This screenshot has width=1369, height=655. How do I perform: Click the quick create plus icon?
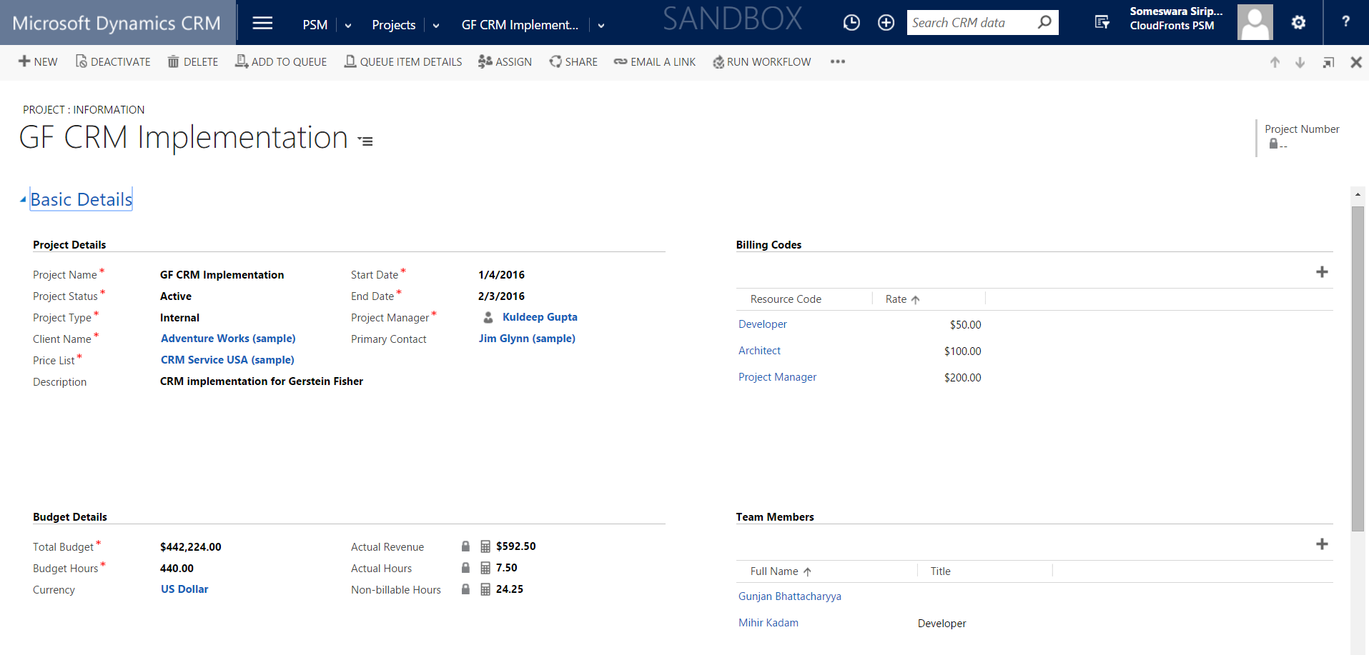coord(886,23)
